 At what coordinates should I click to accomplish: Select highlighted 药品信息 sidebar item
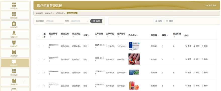[15, 63]
